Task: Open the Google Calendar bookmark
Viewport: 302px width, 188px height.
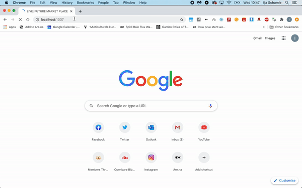Action: [x=63, y=27]
